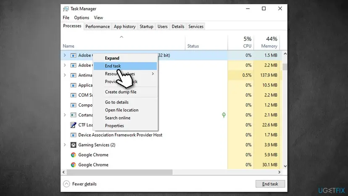Switch to the Startup tab
The height and width of the screenshot is (196, 348).
click(x=146, y=26)
